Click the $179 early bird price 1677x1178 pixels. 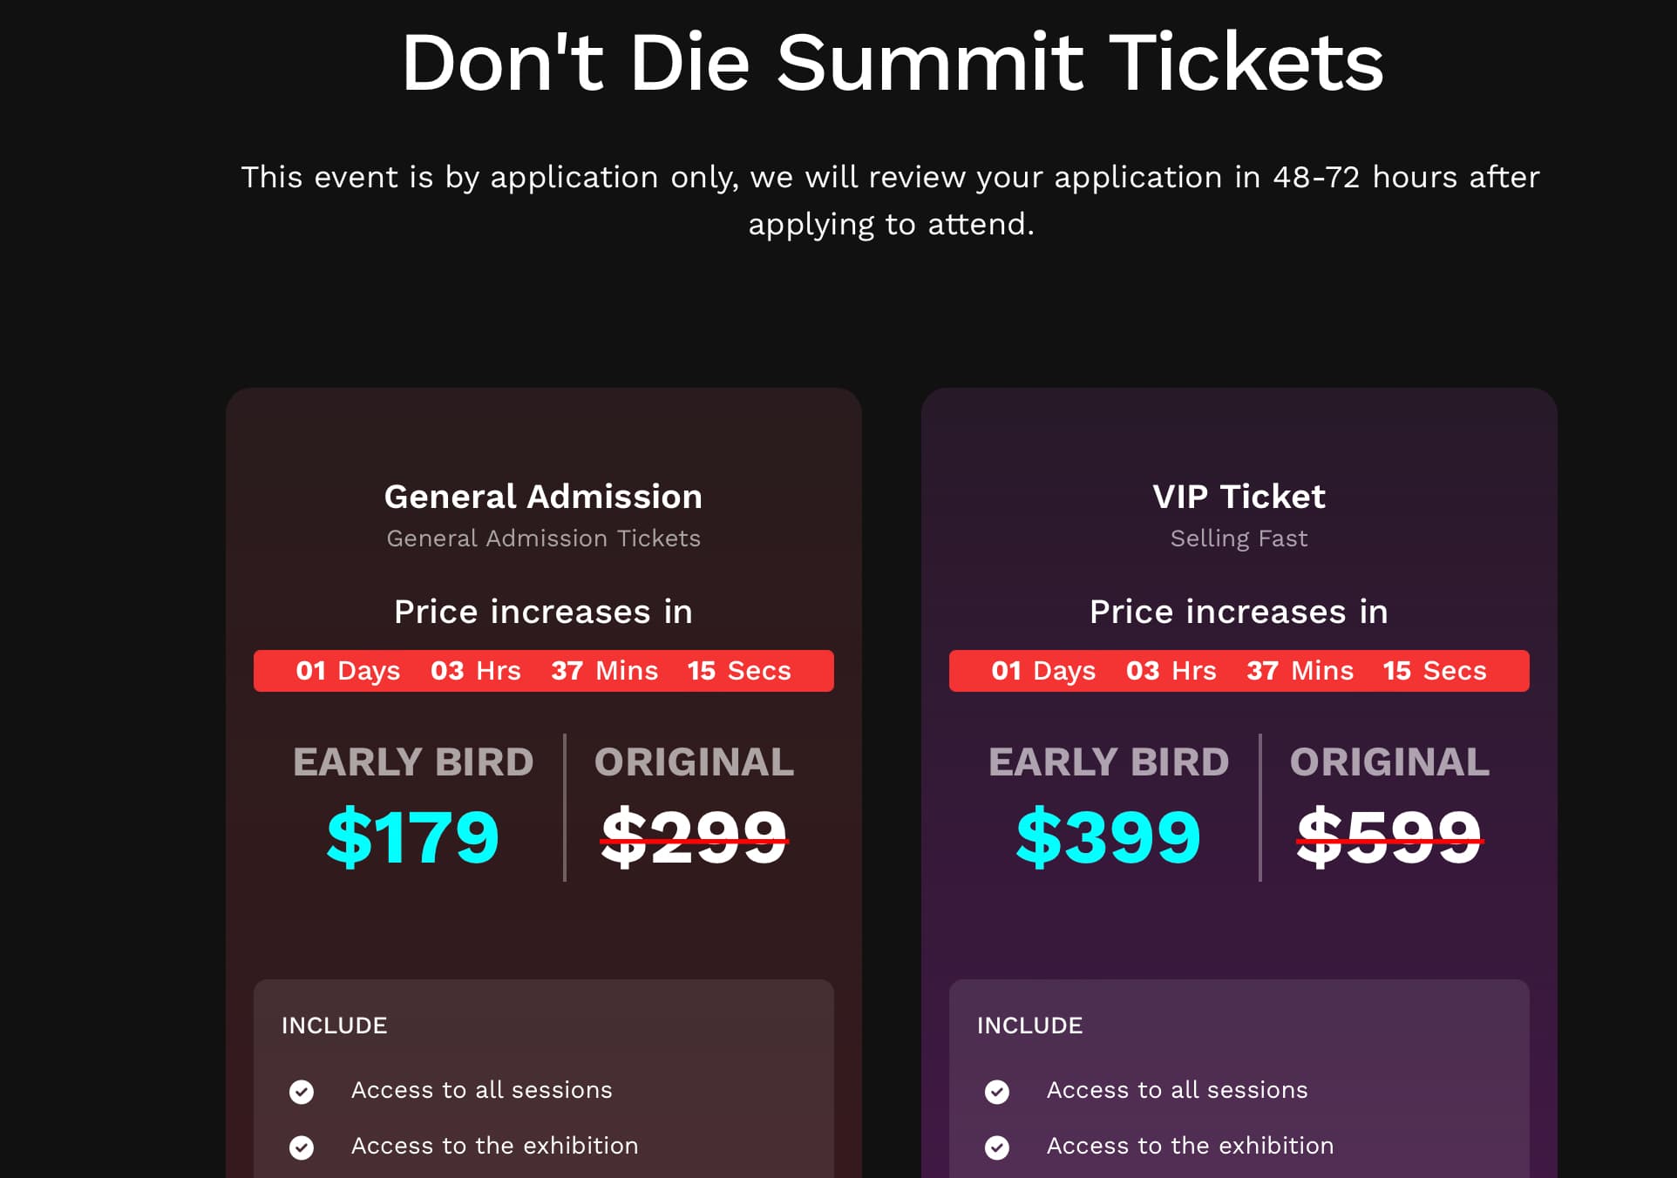coord(413,836)
